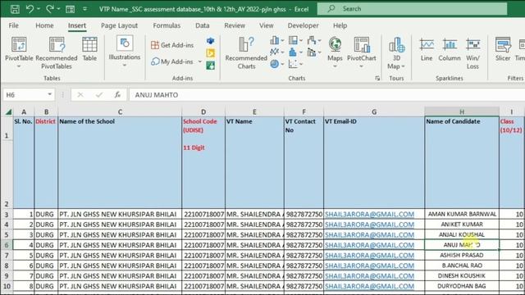
Task: Open the Maps chart button
Action: click(335, 52)
